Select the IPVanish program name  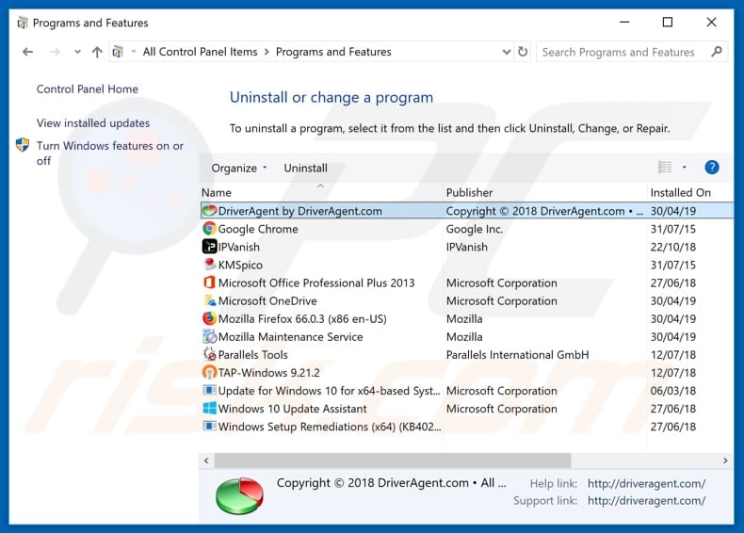tap(238, 247)
